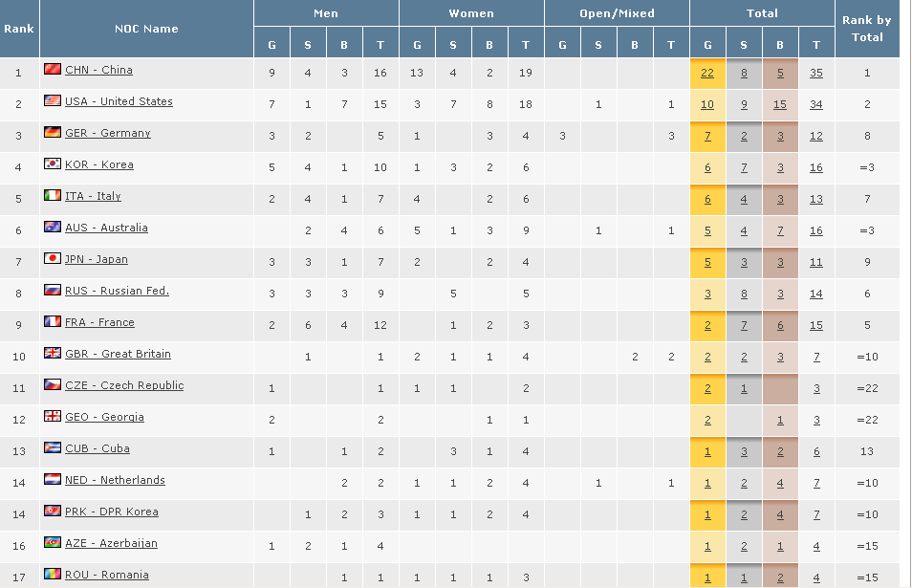Click the Rank by Total column header
The width and height of the screenshot is (912, 588).
tap(866, 29)
